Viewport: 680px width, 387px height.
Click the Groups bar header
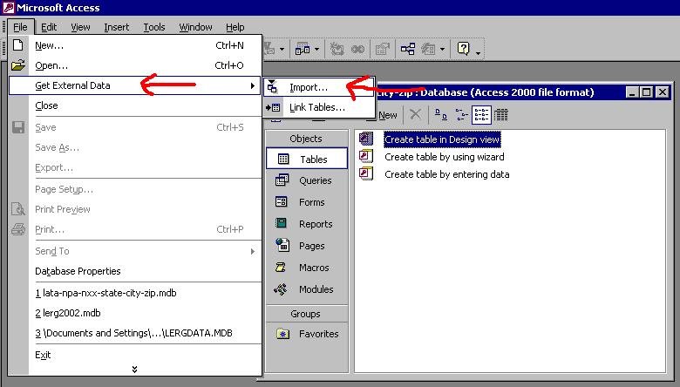pos(306,313)
